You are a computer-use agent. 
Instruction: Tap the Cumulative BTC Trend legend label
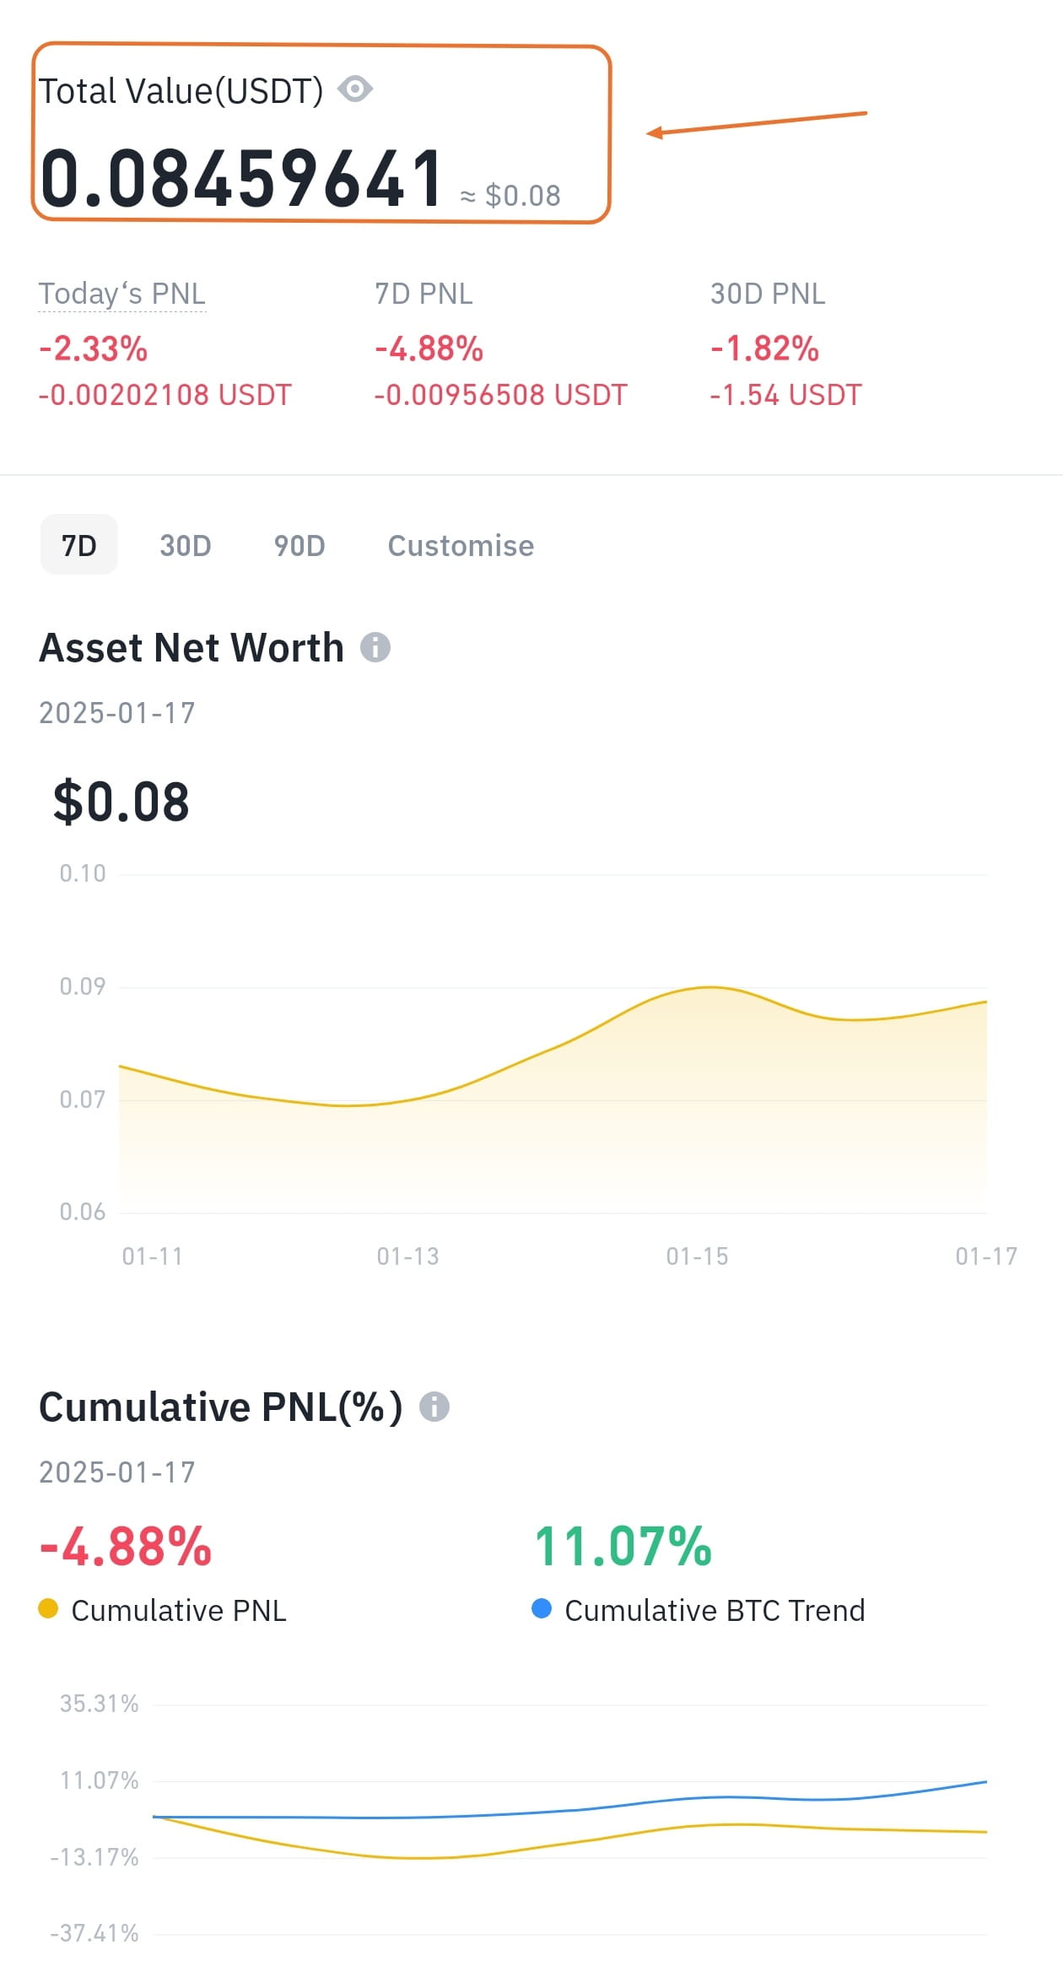(715, 1611)
